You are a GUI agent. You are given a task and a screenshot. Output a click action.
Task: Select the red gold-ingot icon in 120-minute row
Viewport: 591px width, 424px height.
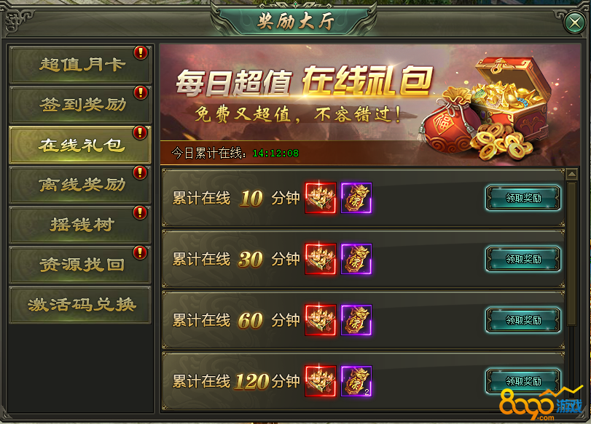[x=321, y=381]
